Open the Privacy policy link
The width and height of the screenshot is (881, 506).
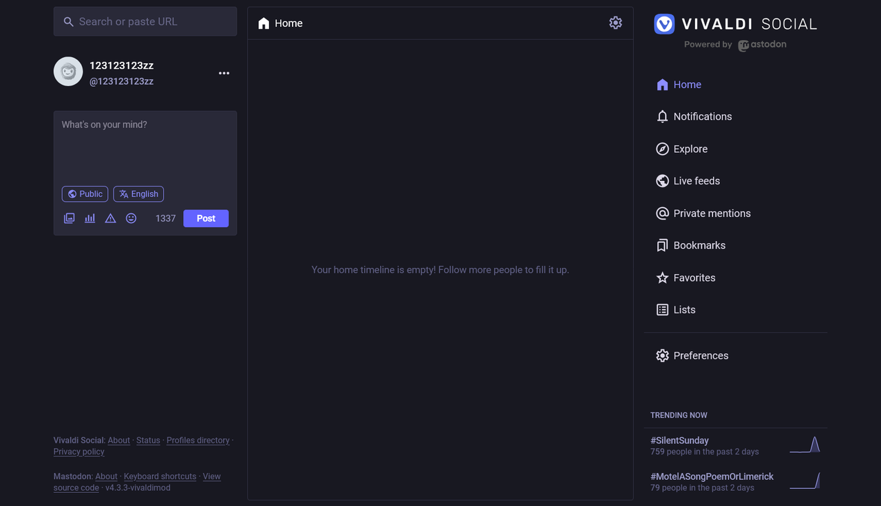[x=79, y=452]
